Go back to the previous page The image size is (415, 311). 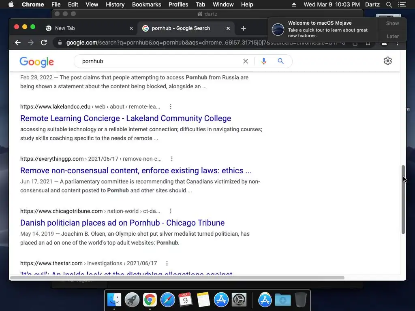18,43
